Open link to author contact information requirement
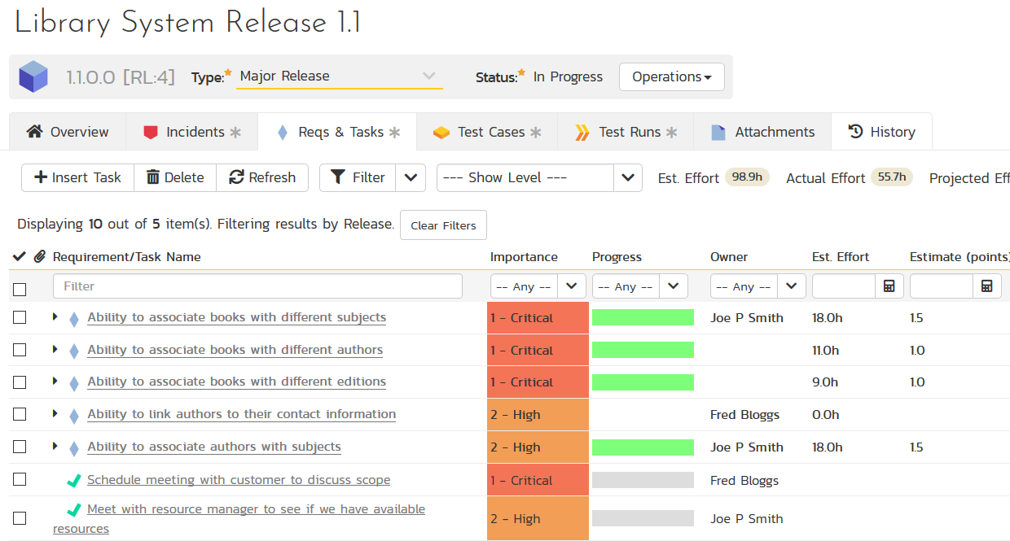This screenshot has height=541, width=1010. pos(241,414)
